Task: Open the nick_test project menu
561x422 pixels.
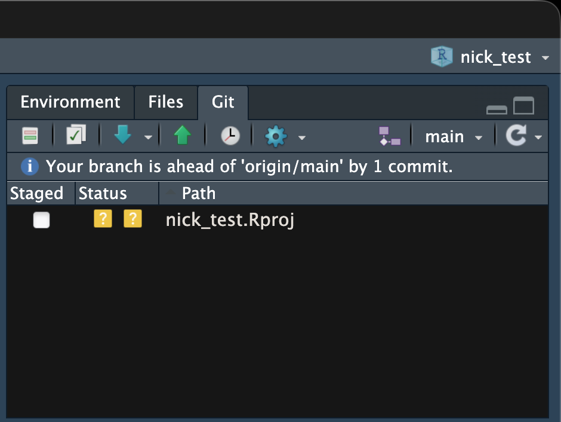Action: coord(489,57)
